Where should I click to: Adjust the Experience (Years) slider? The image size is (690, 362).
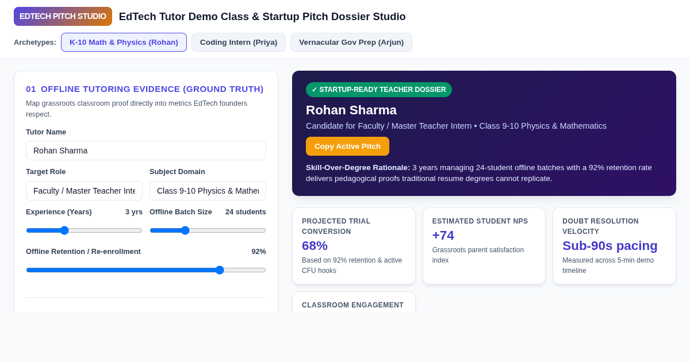click(84, 230)
